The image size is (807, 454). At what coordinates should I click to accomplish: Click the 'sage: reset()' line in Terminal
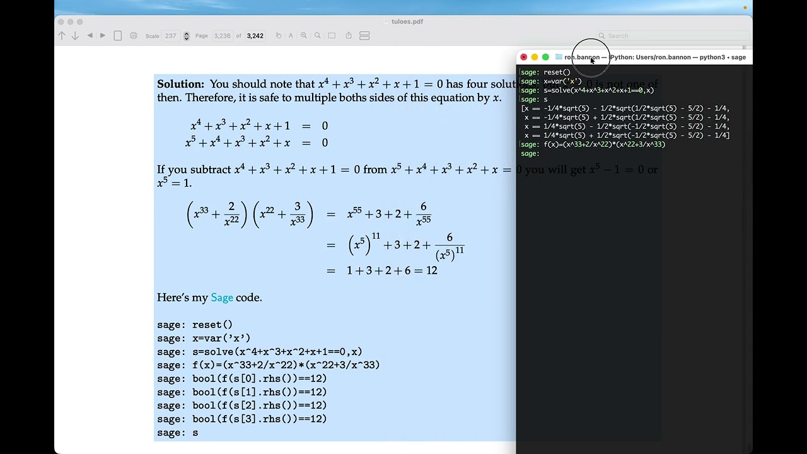point(545,73)
